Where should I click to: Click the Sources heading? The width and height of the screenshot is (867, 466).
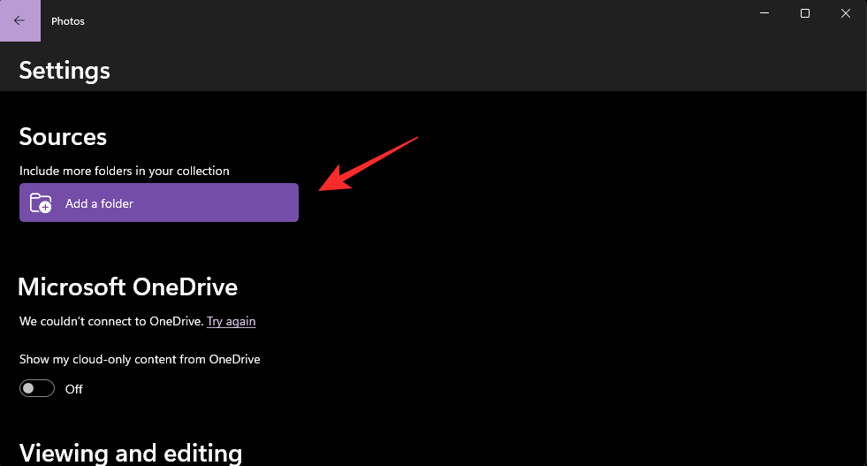63,137
